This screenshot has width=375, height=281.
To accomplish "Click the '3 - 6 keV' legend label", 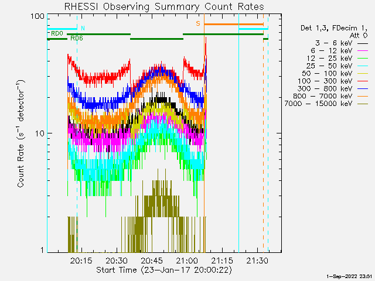I will 333,43.
